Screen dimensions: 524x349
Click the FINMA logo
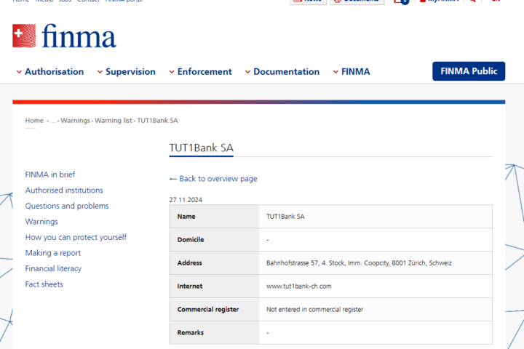click(64, 36)
